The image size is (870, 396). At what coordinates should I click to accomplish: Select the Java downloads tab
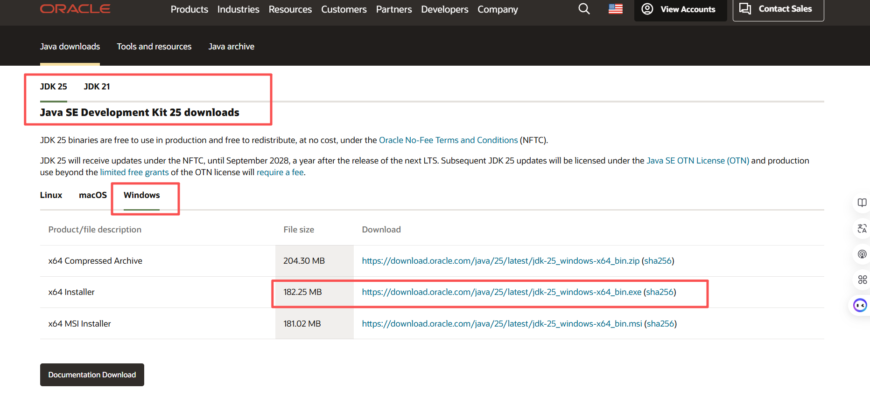[x=70, y=47]
